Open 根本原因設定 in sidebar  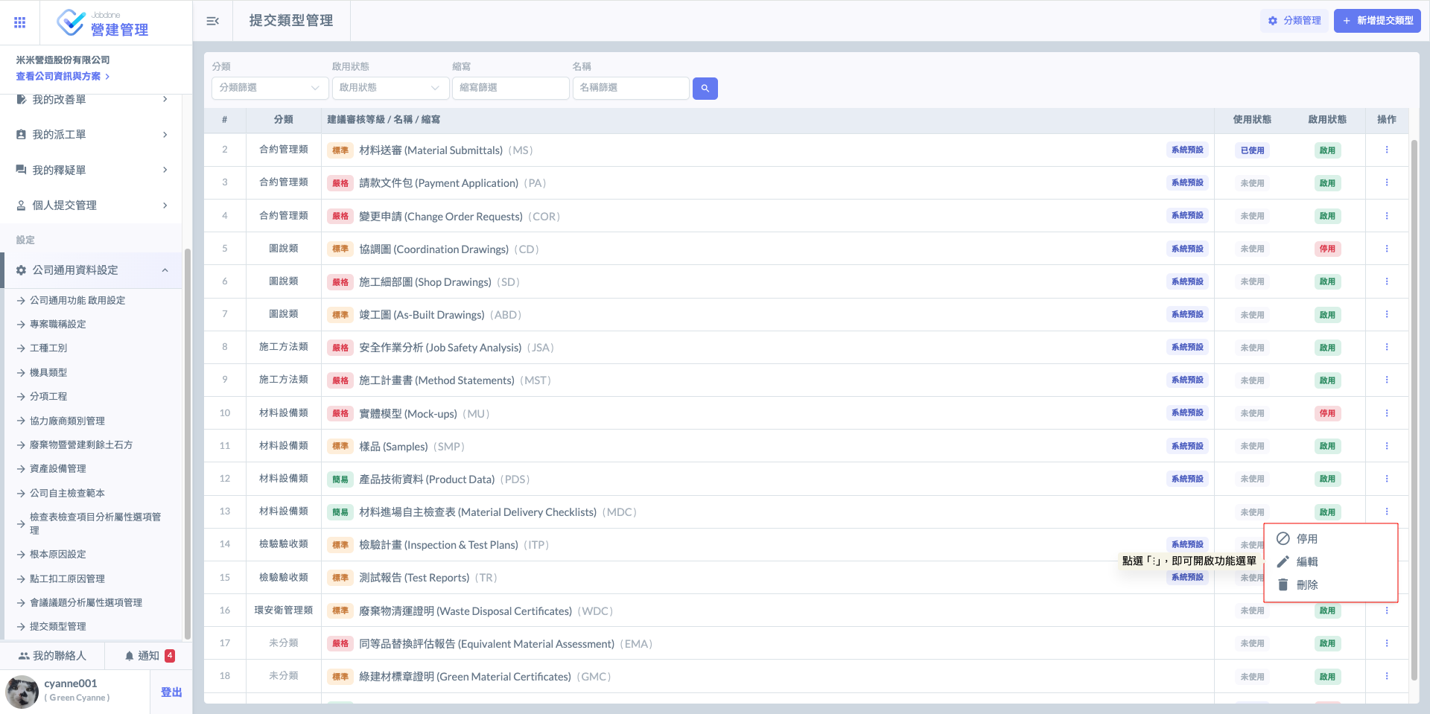coord(58,554)
